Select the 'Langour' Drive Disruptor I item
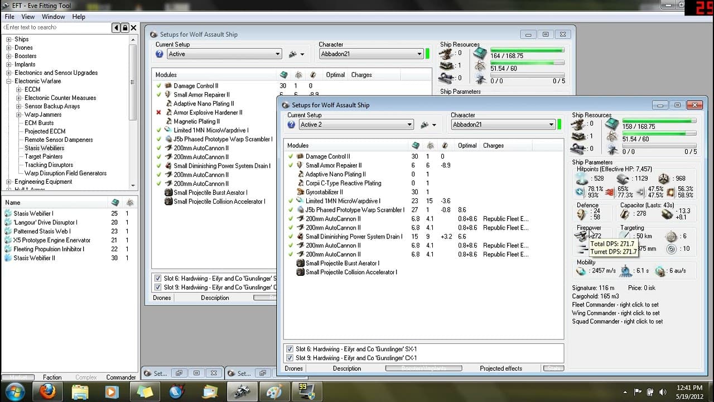The width and height of the screenshot is (714, 402). click(x=45, y=222)
